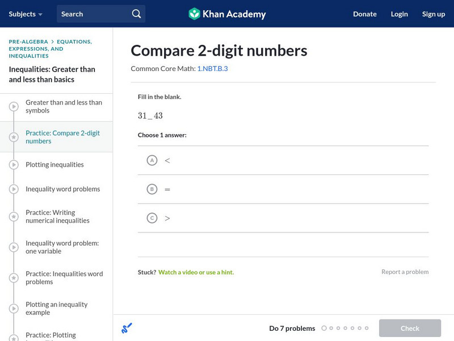Click the play icon beside Plotting inequalities
Image resolution: width=454 pixels, height=341 pixels.
[14, 165]
